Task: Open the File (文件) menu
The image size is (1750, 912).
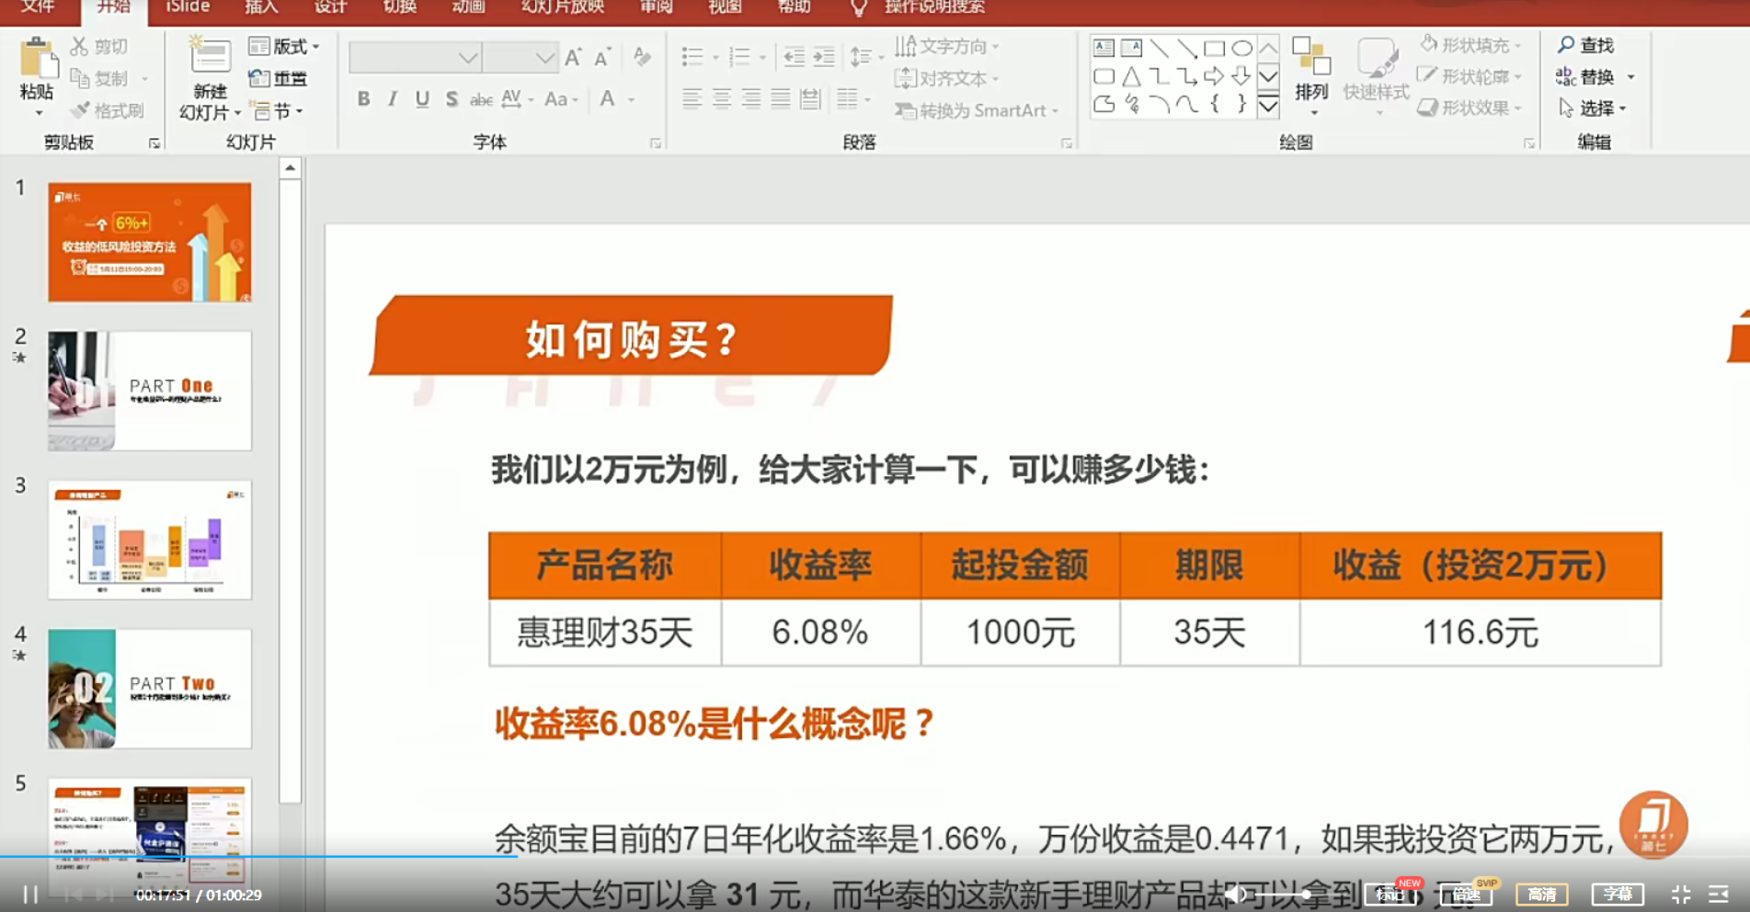Action: pyautogui.click(x=38, y=7)
